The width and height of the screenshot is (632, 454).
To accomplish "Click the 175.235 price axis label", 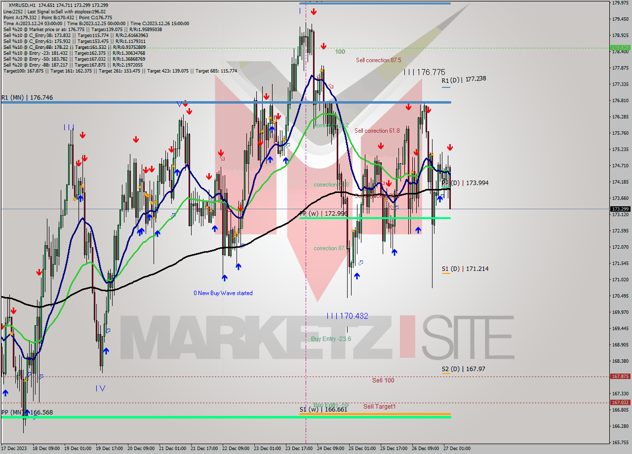I will click(x=620, y=149).
